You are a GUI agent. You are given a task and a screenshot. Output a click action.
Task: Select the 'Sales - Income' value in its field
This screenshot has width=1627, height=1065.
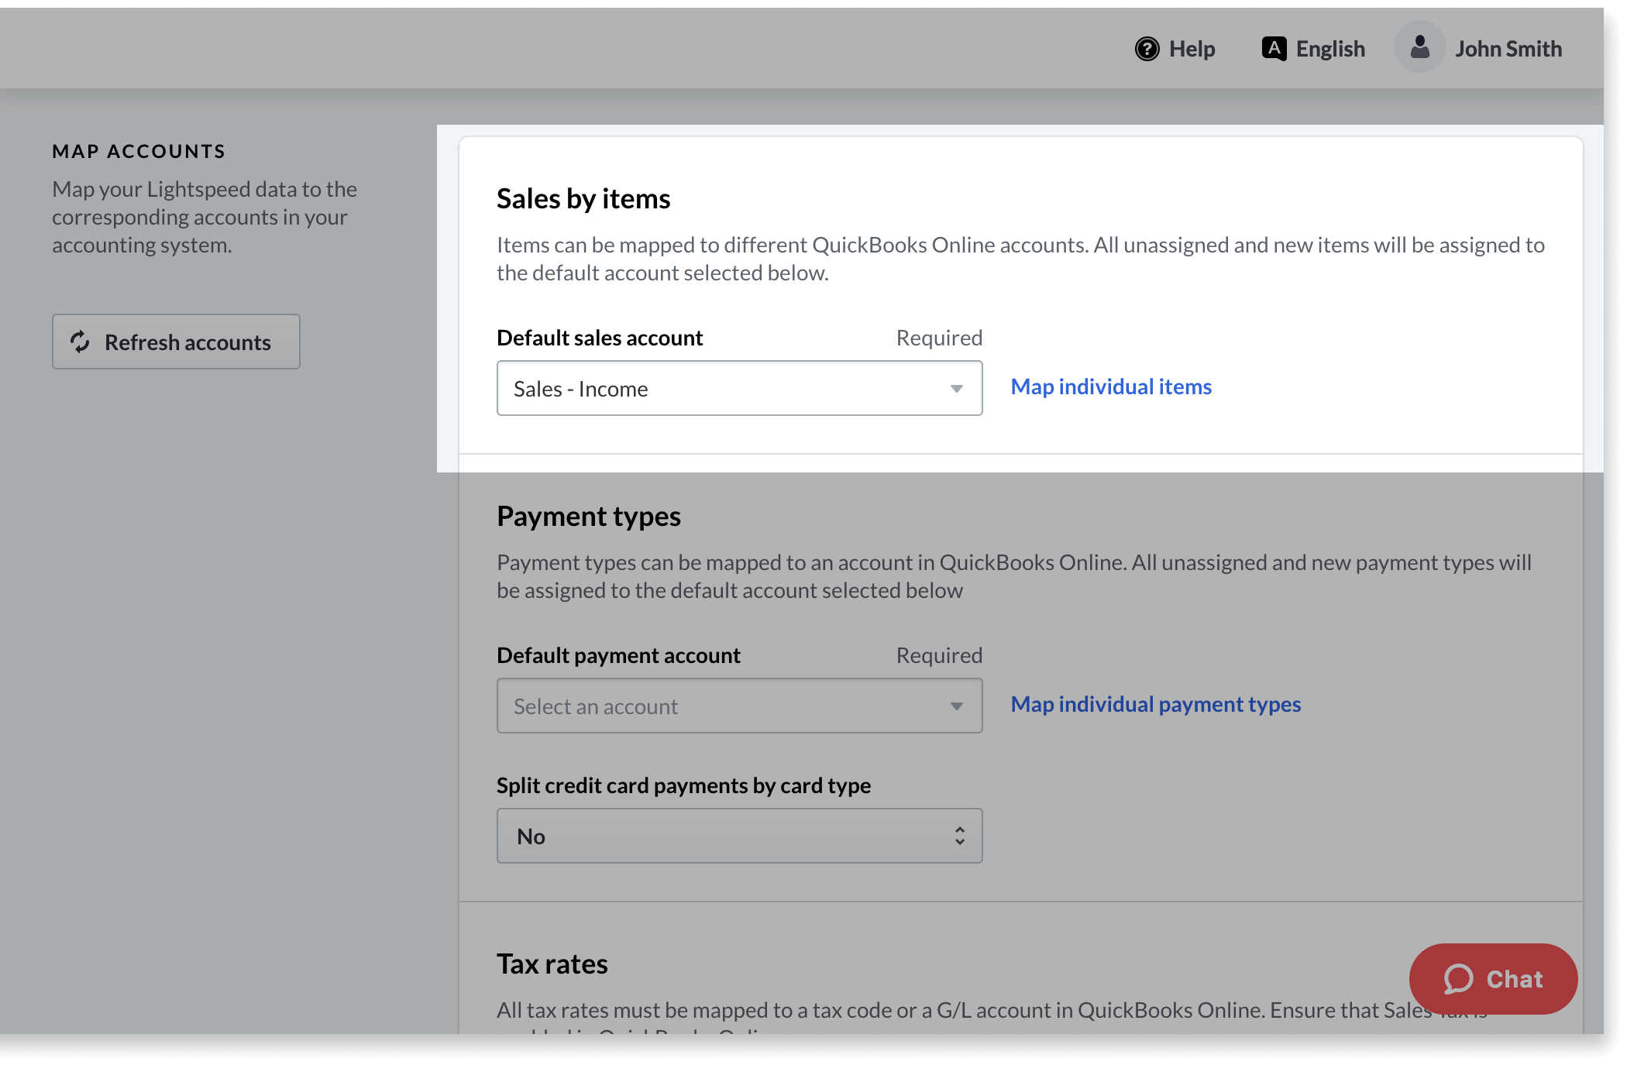pos(581,388)
